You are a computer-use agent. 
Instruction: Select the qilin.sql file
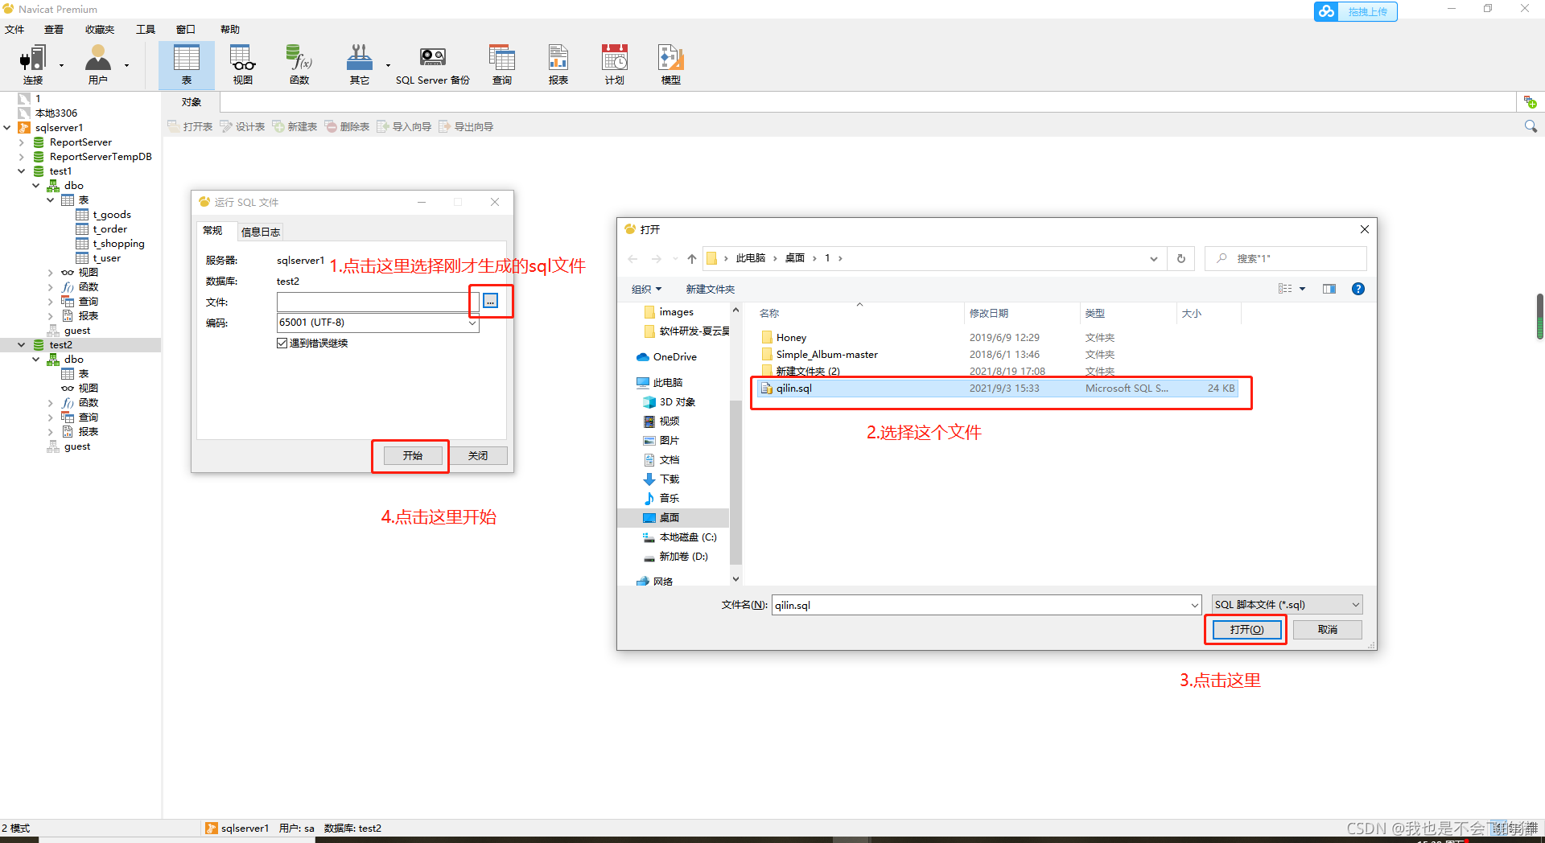click(x=998, y=389)
